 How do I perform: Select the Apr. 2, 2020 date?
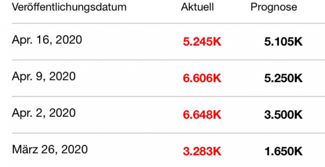point(44,113)
